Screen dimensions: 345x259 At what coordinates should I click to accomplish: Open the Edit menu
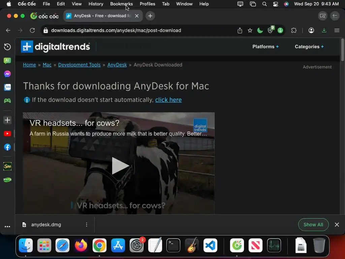[61, 4]
